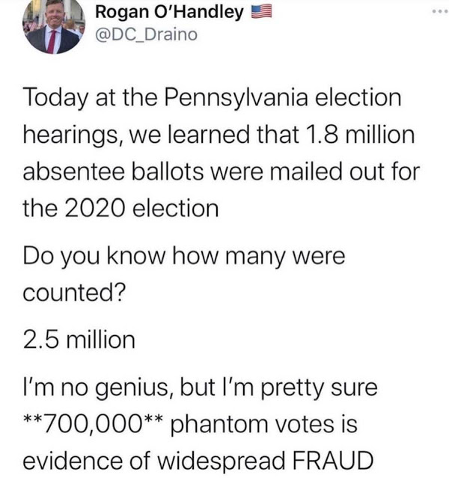Image resolution: width=449 pixels, height=478 pixels.
Task: Open the @DC_Draino handle link
Action: (147, 34)
